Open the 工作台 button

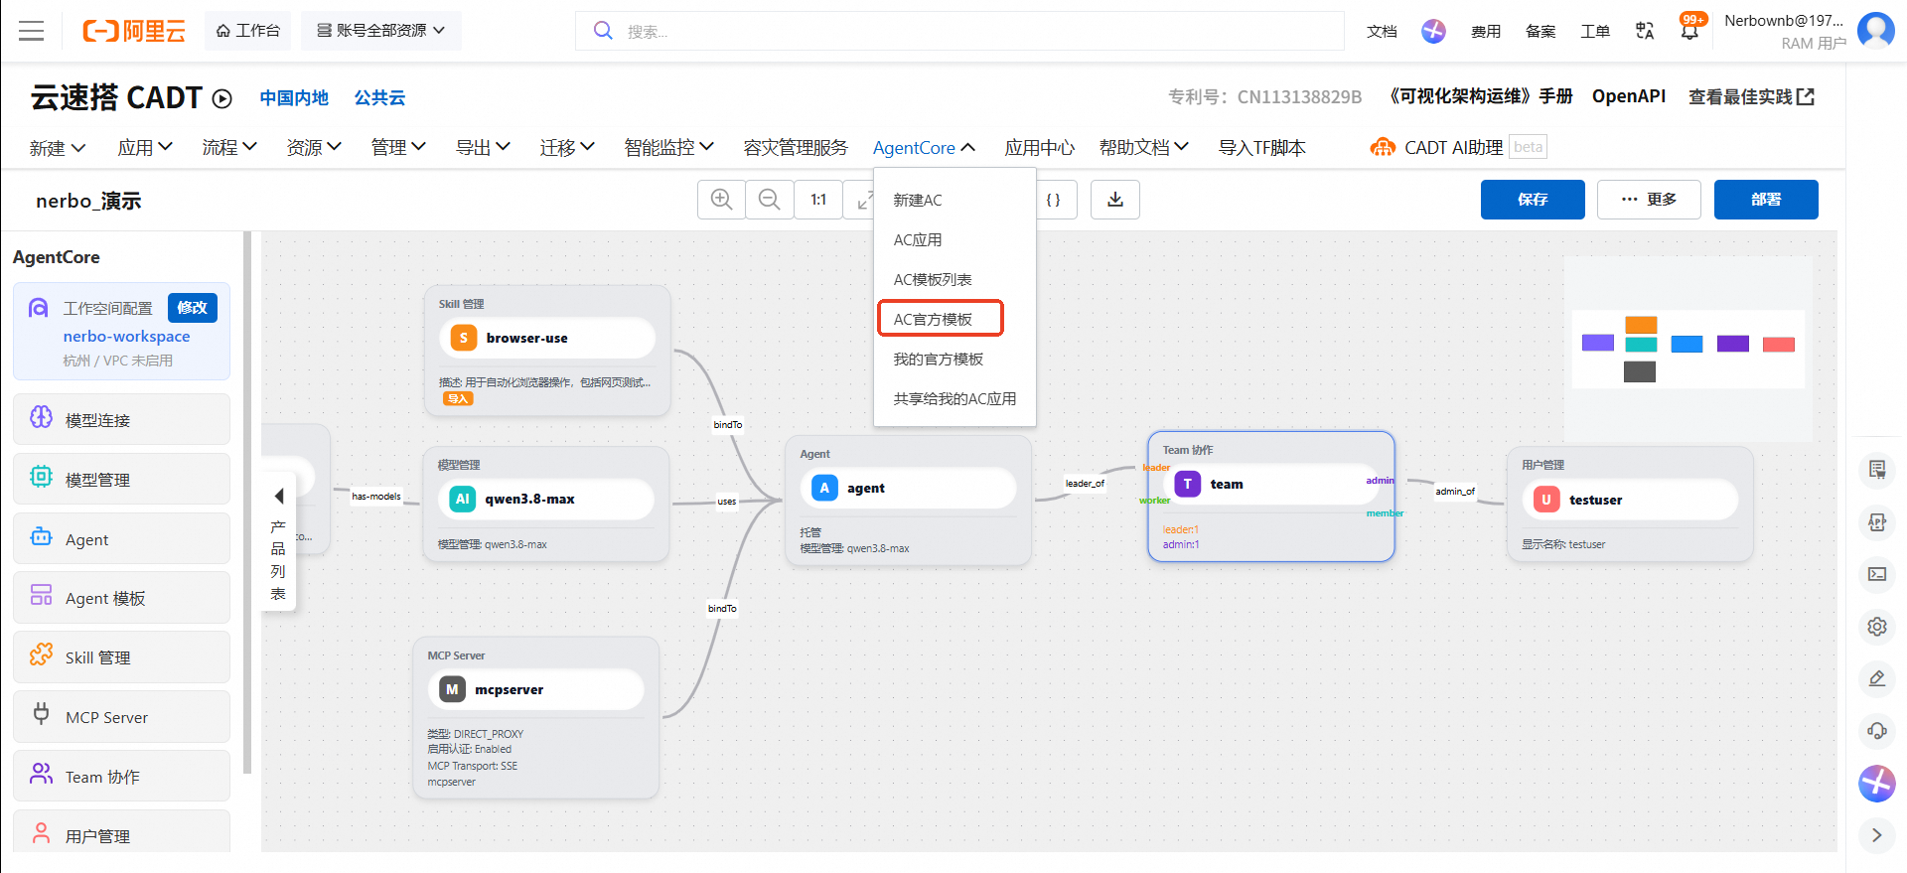tap(248, 31)
